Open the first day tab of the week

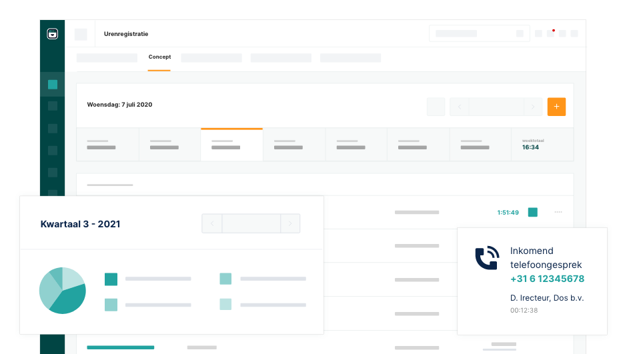pyautogui.click(x=107, y=145)
